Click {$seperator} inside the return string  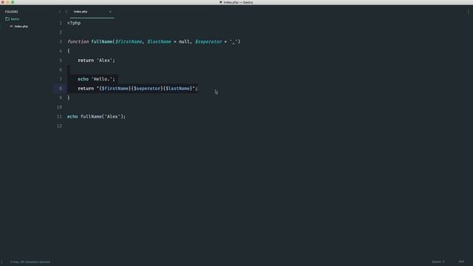(147, 89)
